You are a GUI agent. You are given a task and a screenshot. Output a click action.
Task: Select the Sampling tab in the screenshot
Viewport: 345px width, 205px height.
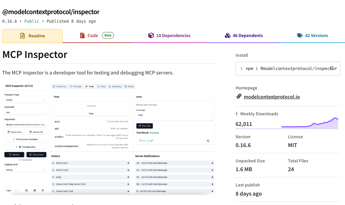tap(115, 86)
